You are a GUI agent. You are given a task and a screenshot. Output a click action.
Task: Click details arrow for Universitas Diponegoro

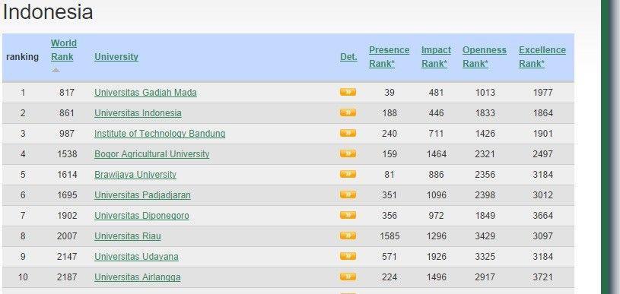348,215
